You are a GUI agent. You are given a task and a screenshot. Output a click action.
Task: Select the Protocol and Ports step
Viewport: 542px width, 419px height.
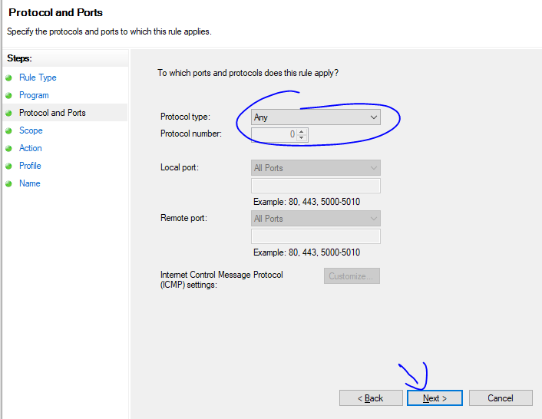click(52, 113)
